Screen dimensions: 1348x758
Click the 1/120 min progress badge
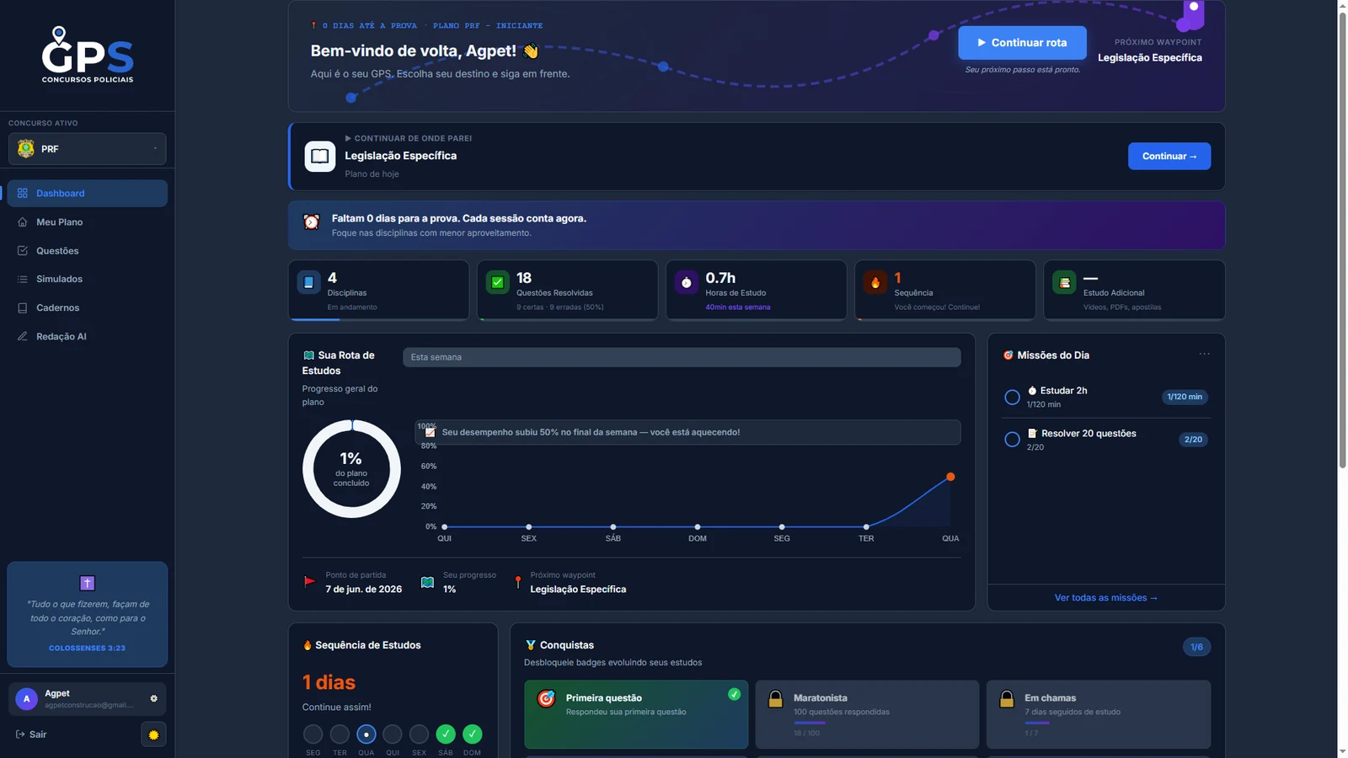(x=1185, y=397)
